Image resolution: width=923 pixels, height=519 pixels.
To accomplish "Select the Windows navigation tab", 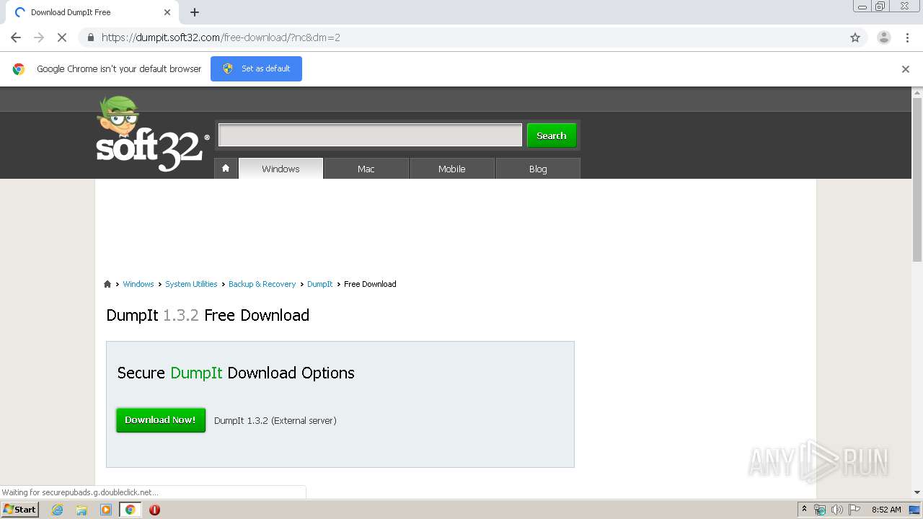I will point(281,169).
